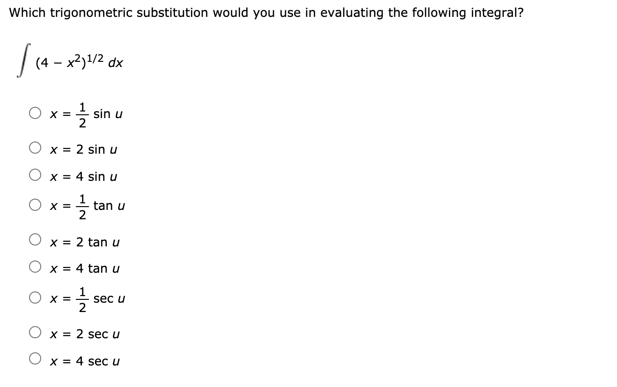Screen dimensions: 617x387
Task: Select x = 4 sin u as your answer
Action: click(x=35, y=174)
